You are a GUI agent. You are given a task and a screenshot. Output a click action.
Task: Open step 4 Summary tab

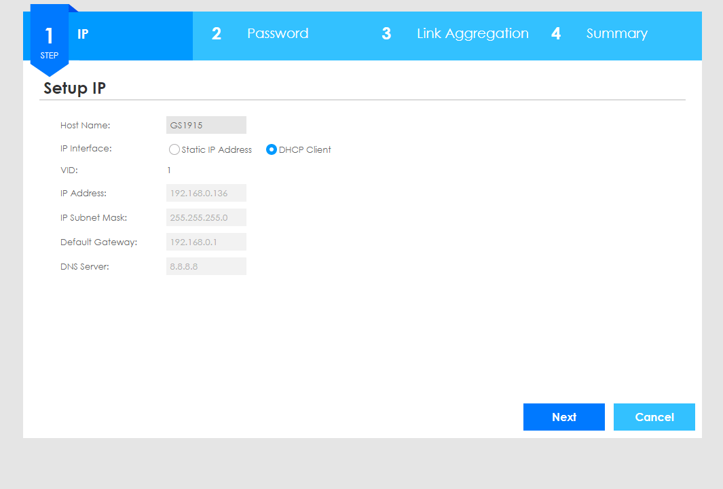[x=617, y=36]
